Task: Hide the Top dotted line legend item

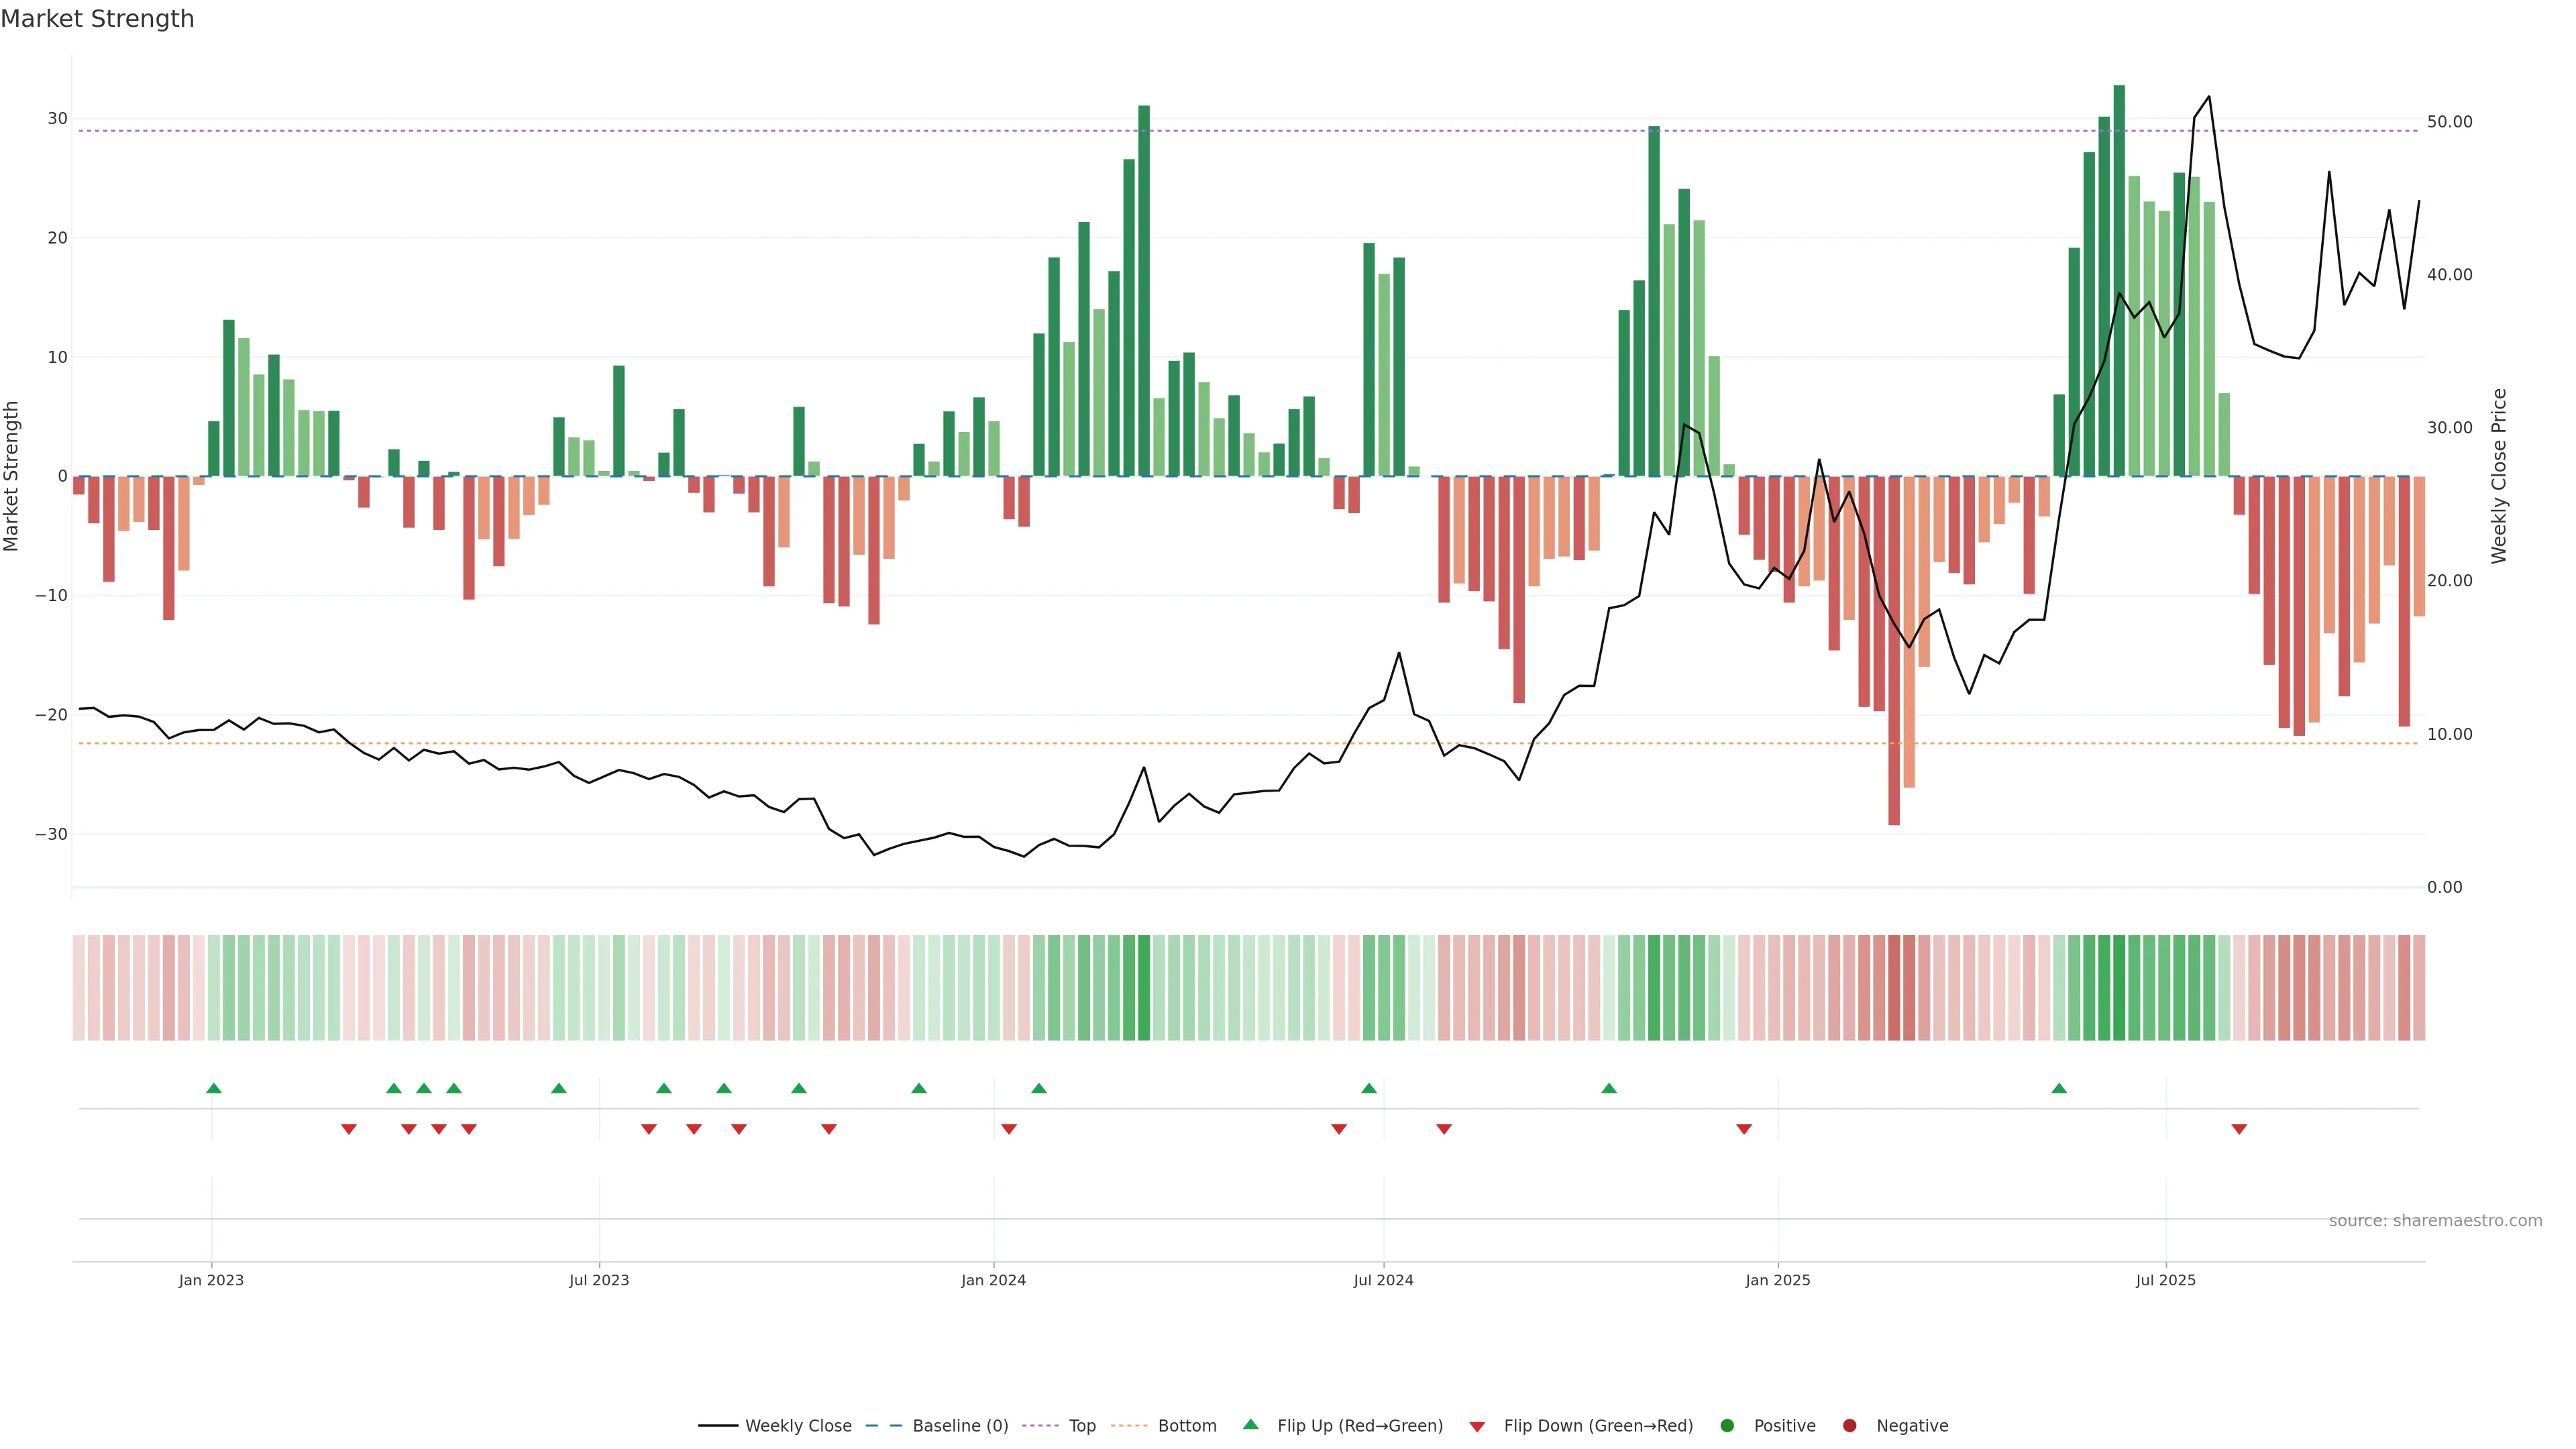Action: click(1059, 1426)
